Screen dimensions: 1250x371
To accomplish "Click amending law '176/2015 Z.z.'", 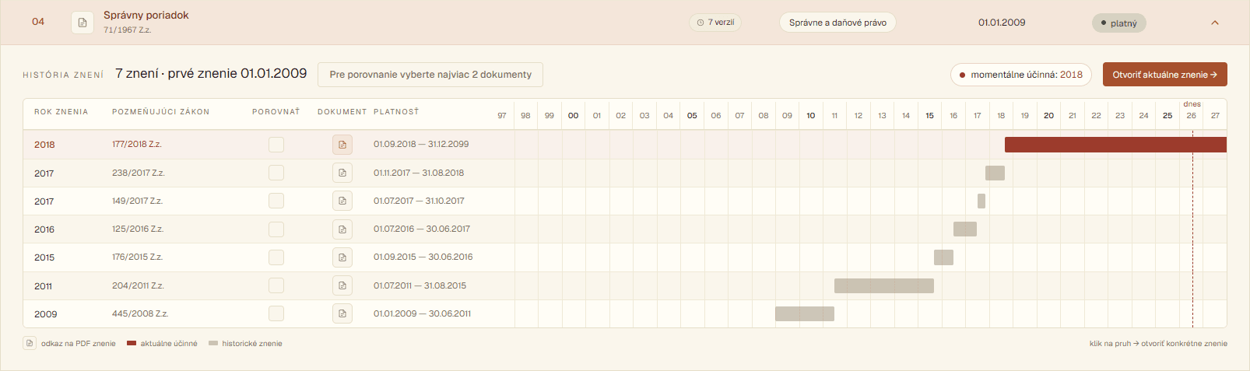I will 137,257.
